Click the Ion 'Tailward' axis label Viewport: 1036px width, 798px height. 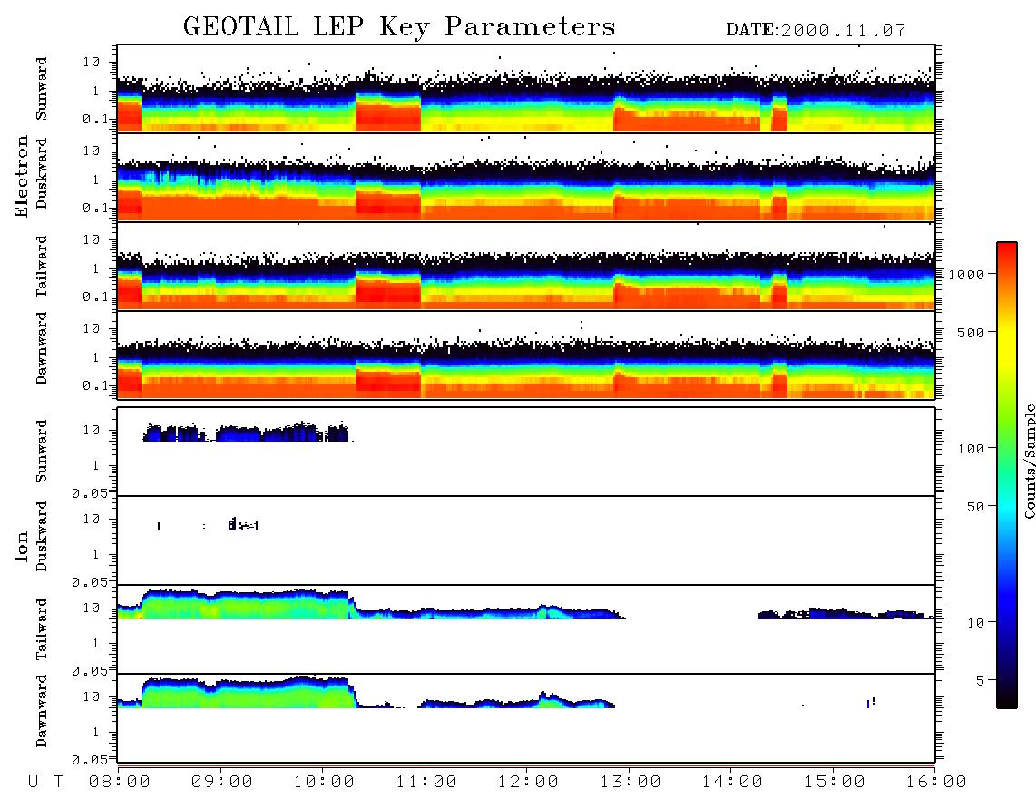click(x=42, y=629)
